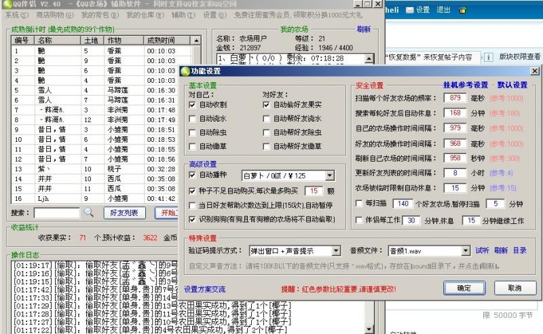This screenshot has width=543, height=334.
Task: Click 设置 link in browser header
Action: (x=422, y=10)
